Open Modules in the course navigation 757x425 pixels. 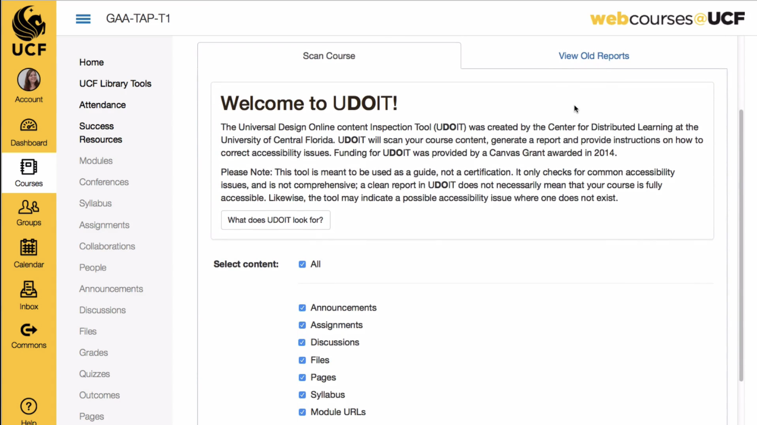coord(96,161)
